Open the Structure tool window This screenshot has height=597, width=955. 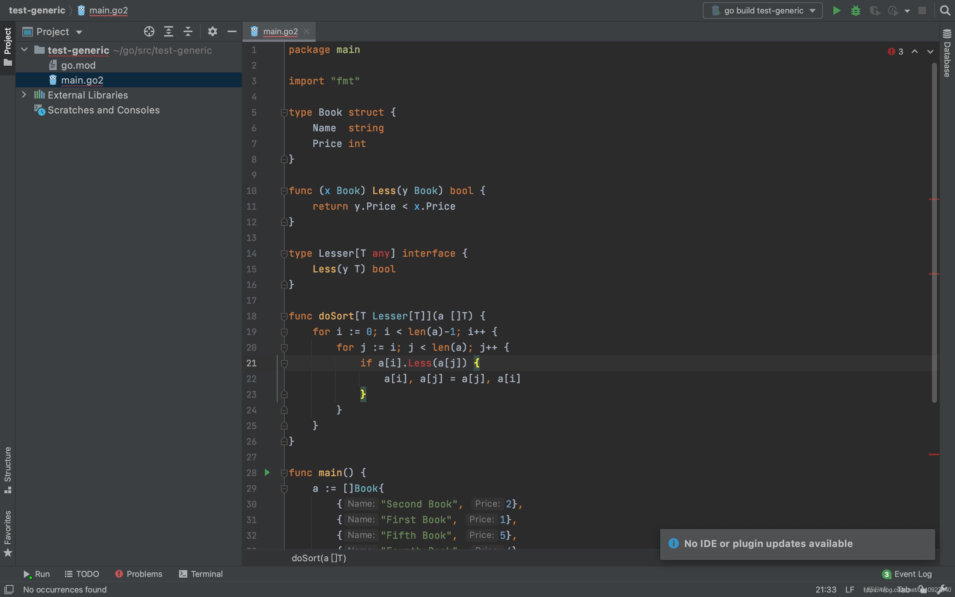(x=7, y=470)
